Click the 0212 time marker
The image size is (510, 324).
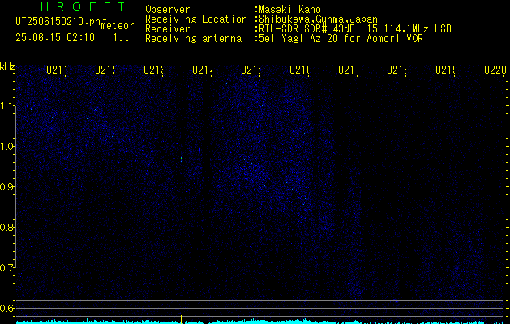(105, 70)
